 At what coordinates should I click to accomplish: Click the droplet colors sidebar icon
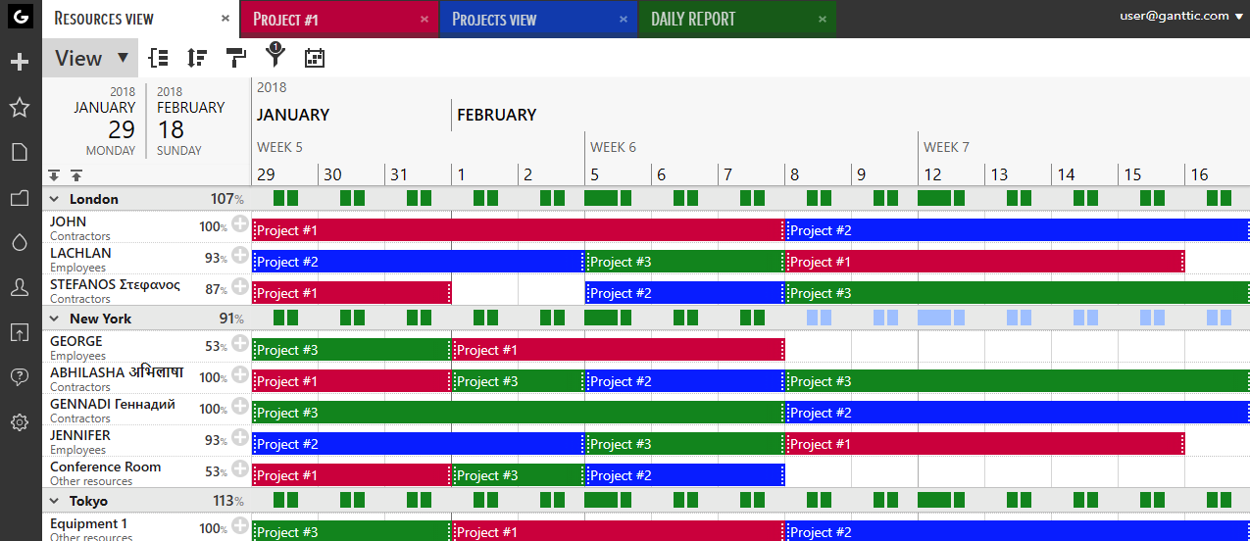click(x=19, y=242)
